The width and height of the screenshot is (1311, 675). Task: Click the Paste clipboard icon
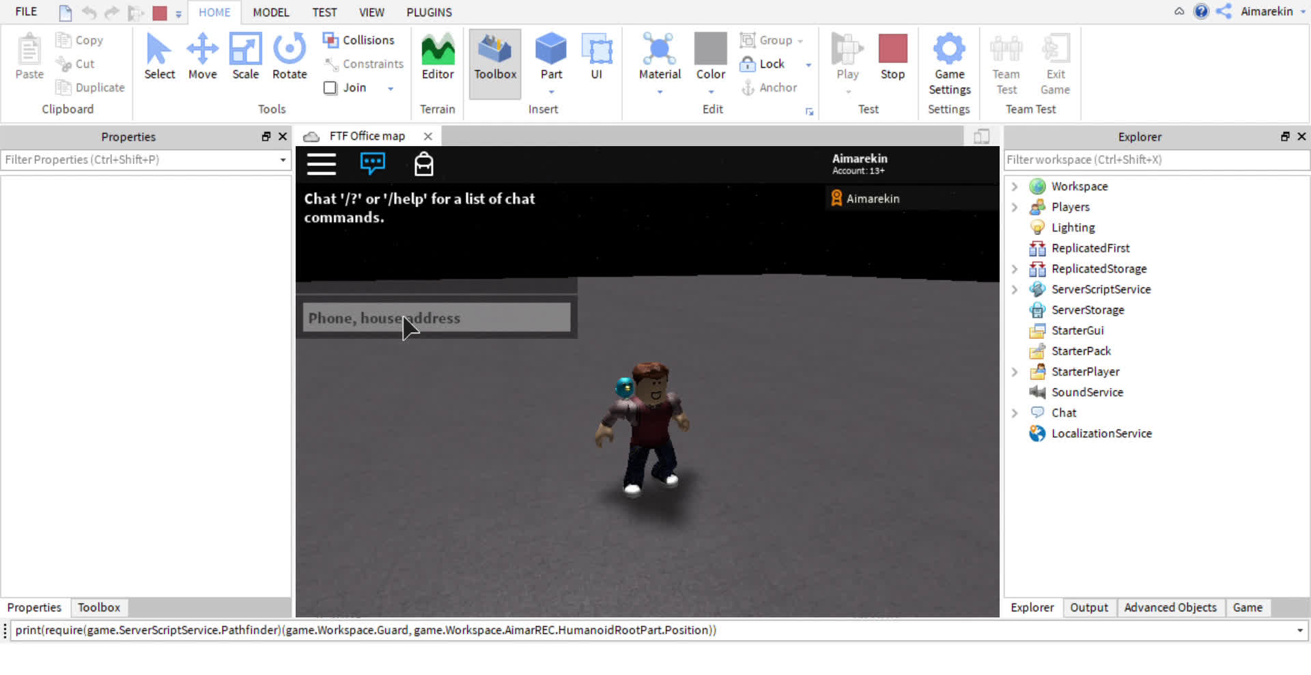click(x=29, y=57)
